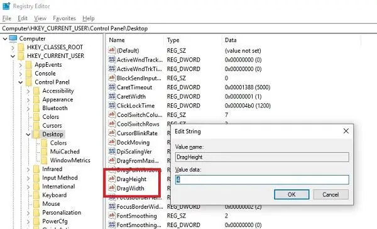Expand the Infrared key
The height and width of the screenshot is (229, 377).
tap(28, 169)
